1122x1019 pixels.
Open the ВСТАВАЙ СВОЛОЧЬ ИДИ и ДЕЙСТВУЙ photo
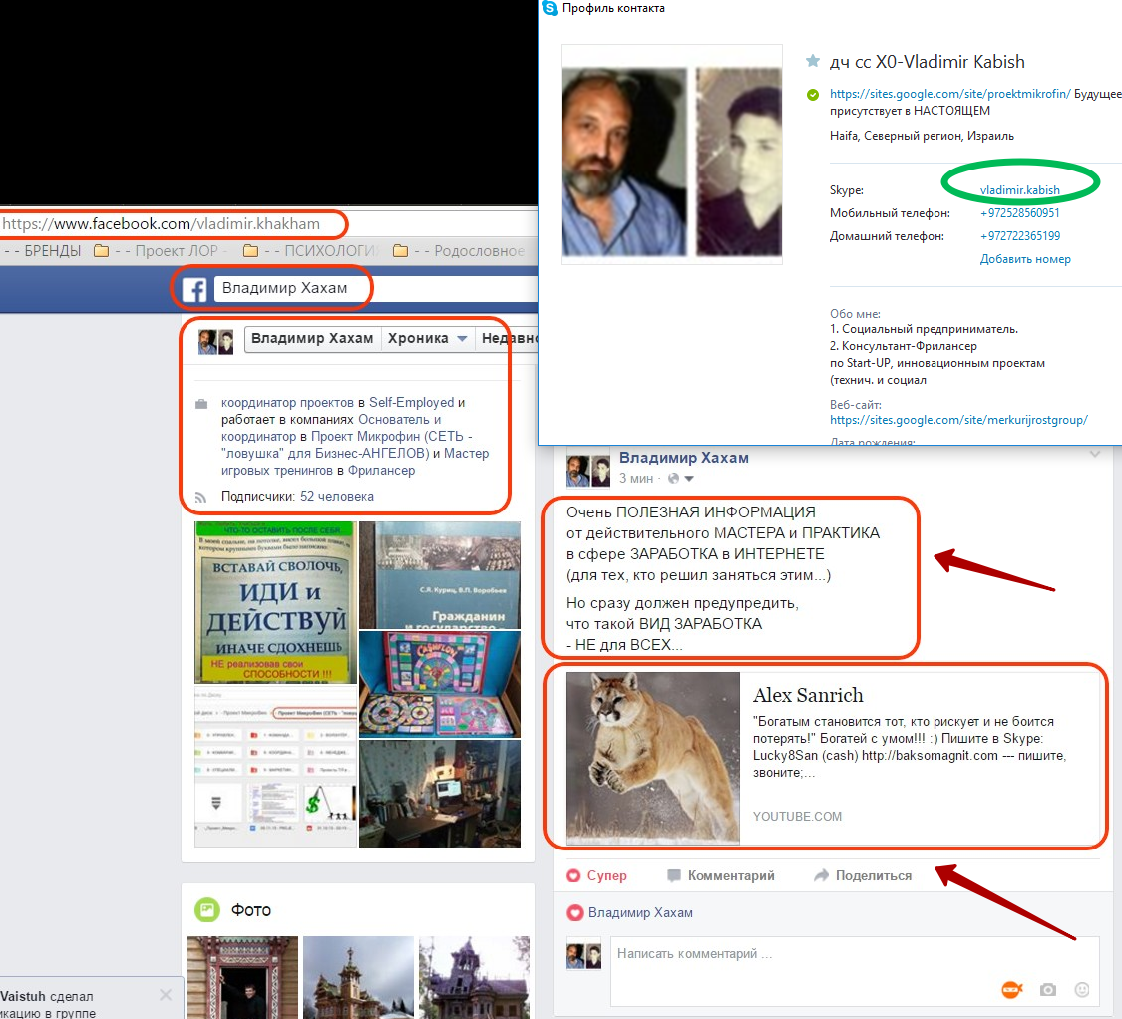pyautogui.click(x=275, y=602)
